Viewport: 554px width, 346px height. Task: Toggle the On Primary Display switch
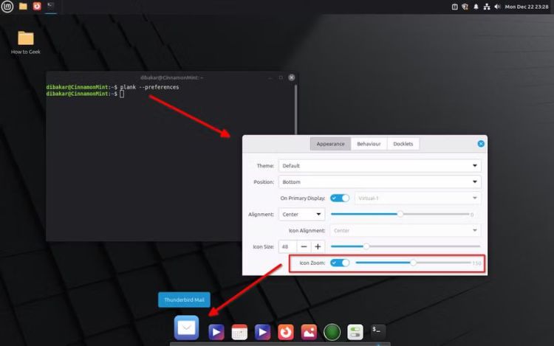340,198
